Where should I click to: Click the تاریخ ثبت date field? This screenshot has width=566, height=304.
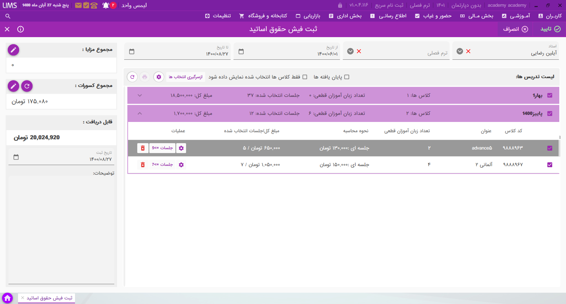coord(62,157)
